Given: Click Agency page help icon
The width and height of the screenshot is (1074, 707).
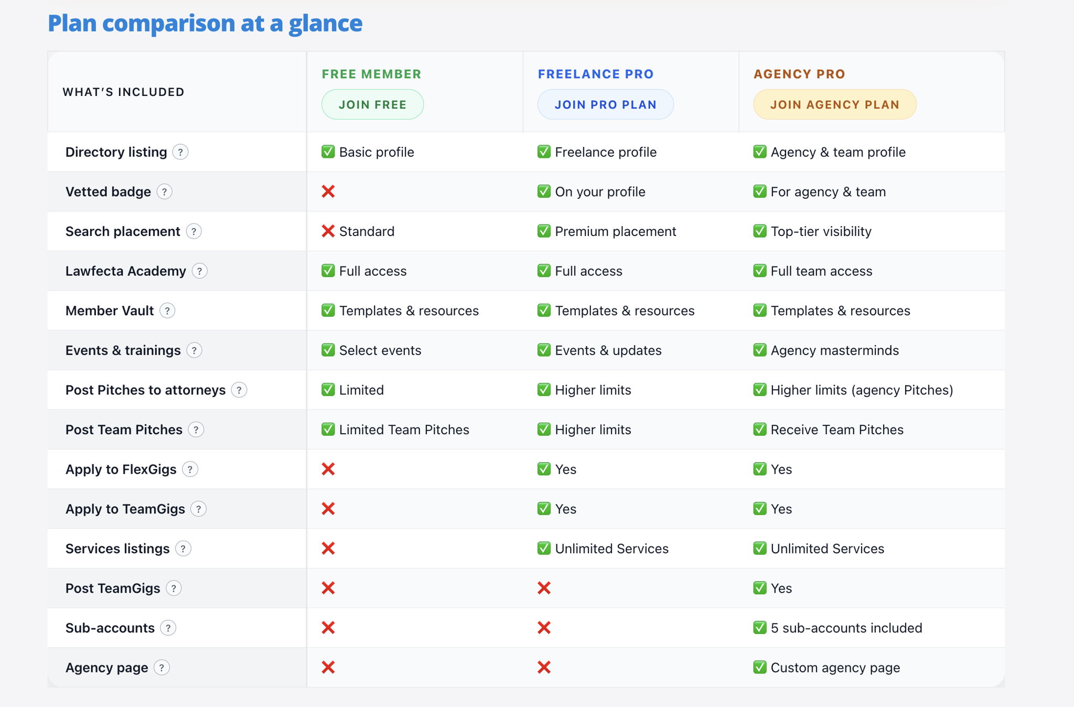Looking at the screenshot, I should click(x=162, y=668).
